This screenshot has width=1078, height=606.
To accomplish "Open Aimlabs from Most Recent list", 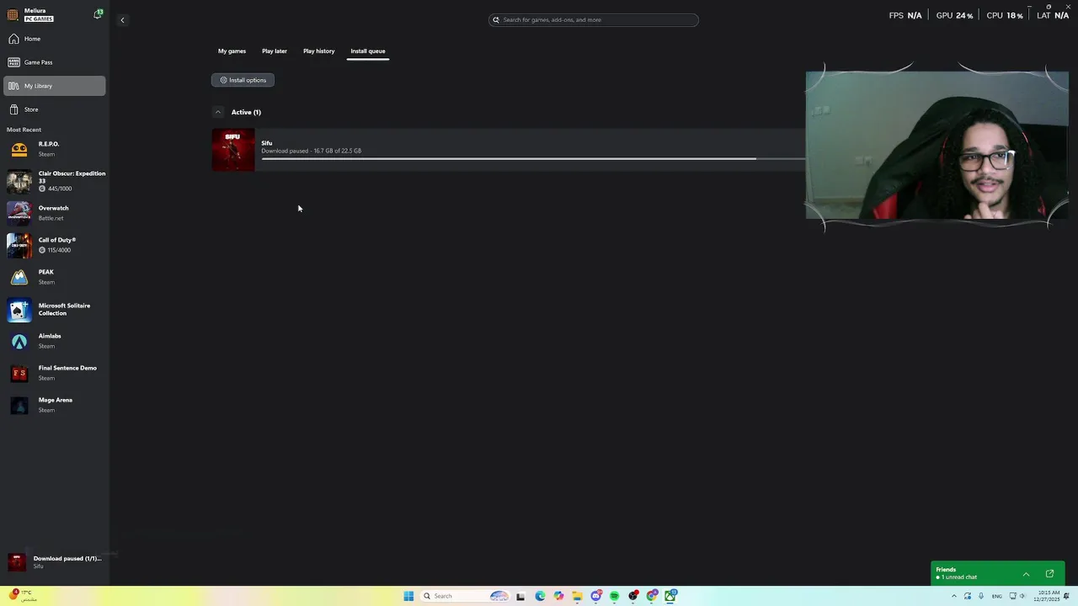I will pyautogui.click(x=55, y=341).
